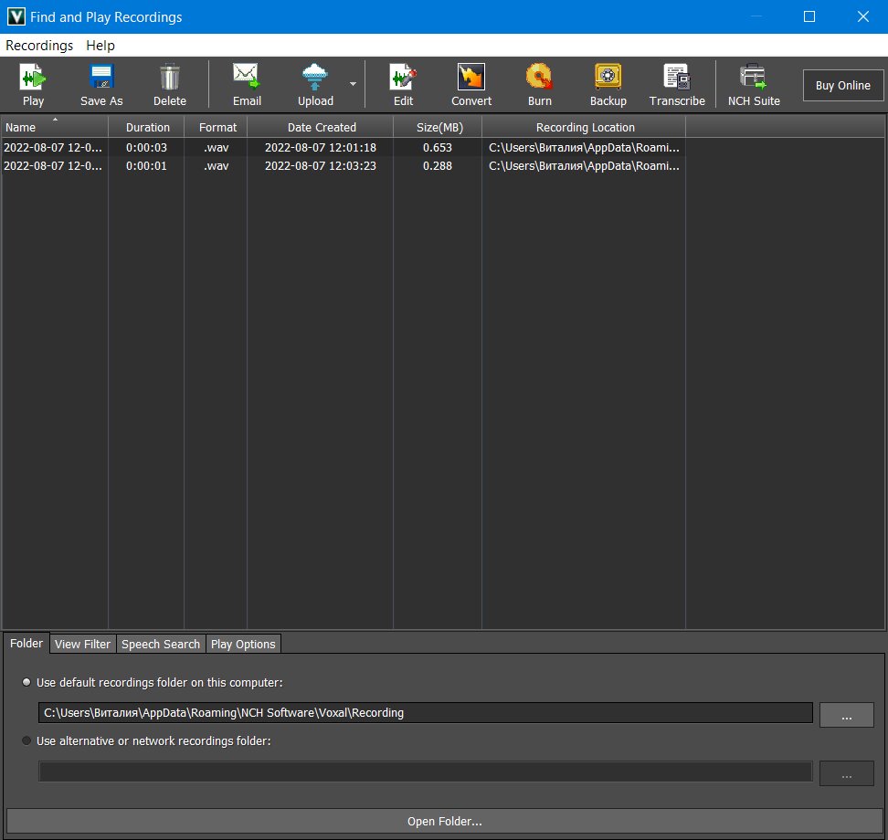
Task: Click the app logo in the title bar
Action: [16, 16]
